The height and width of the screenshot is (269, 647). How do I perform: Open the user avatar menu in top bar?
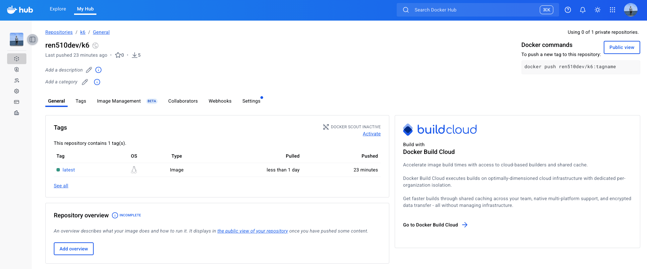[631, 10]
